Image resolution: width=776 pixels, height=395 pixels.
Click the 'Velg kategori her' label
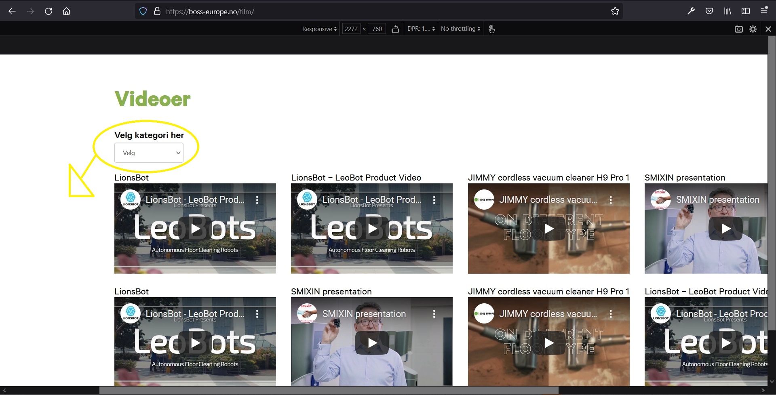[149, 135]
